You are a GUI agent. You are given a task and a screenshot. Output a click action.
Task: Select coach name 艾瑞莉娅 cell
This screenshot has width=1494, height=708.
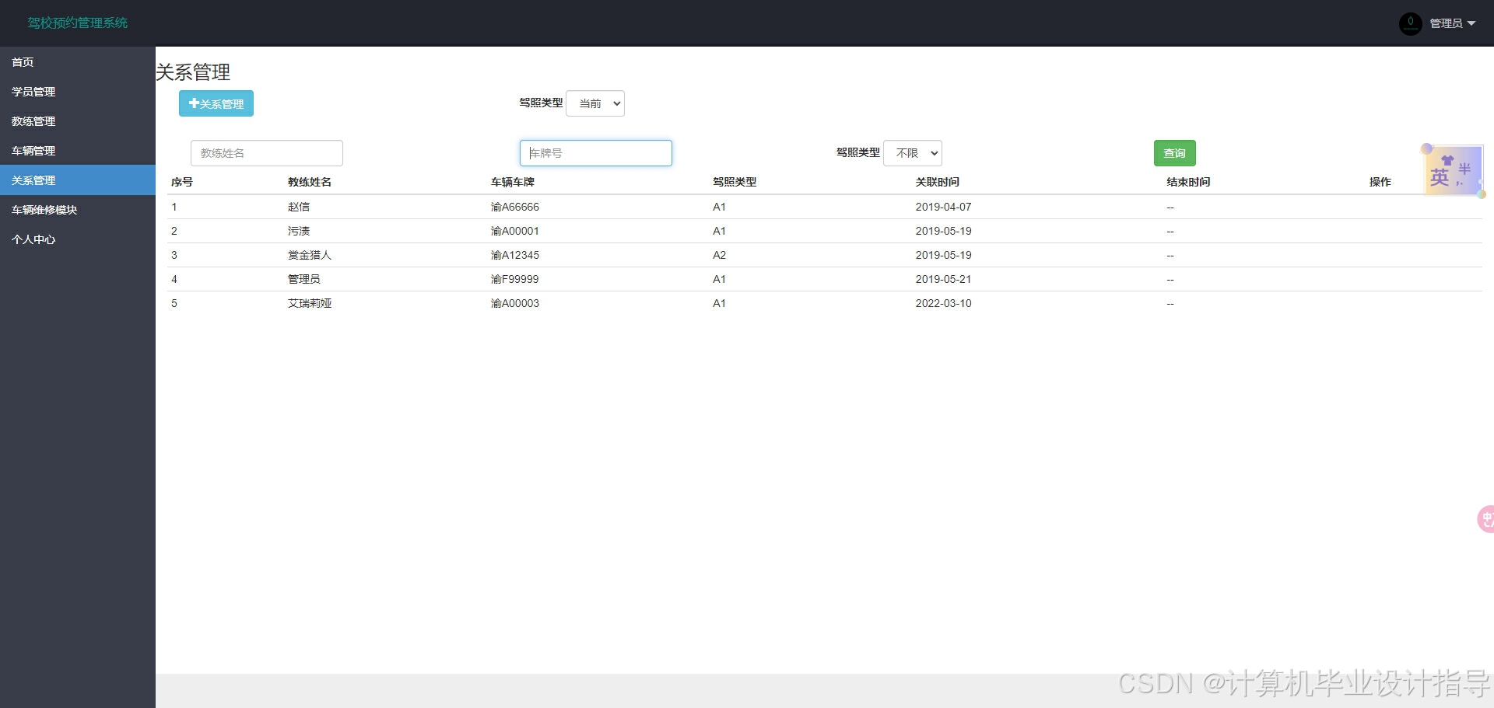(310, 303)
